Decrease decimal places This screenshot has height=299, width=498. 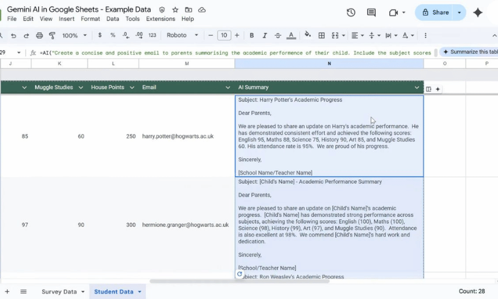(126, 35)
